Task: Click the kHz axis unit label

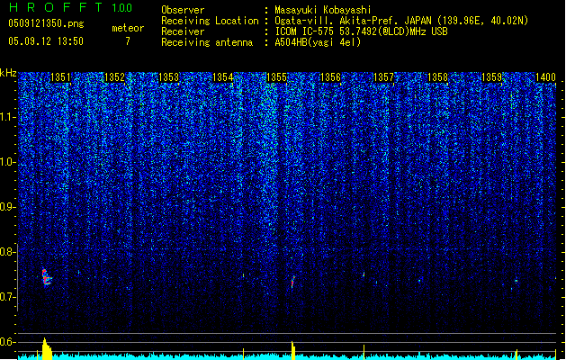Action: (x=8, y=73)
